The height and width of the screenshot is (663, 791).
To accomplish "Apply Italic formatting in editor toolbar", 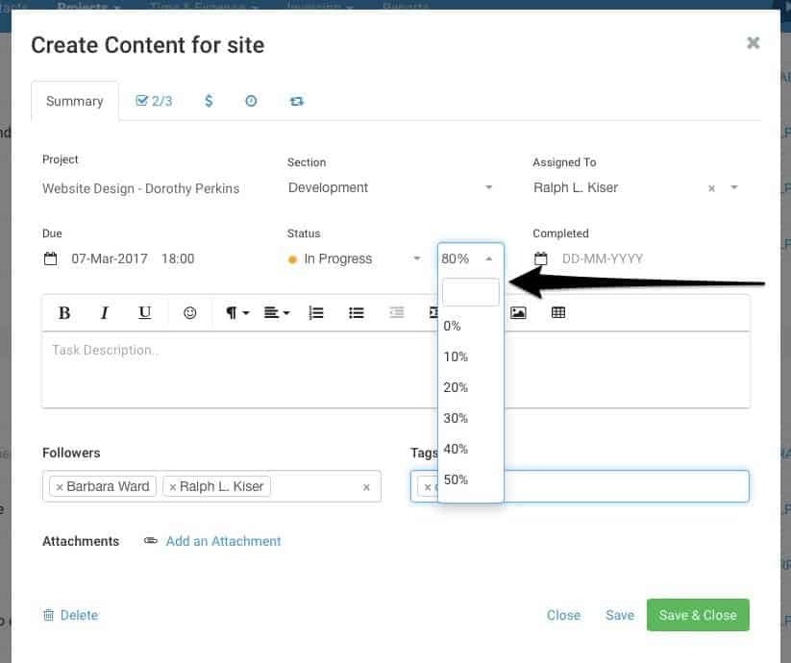I will point(105,312).
